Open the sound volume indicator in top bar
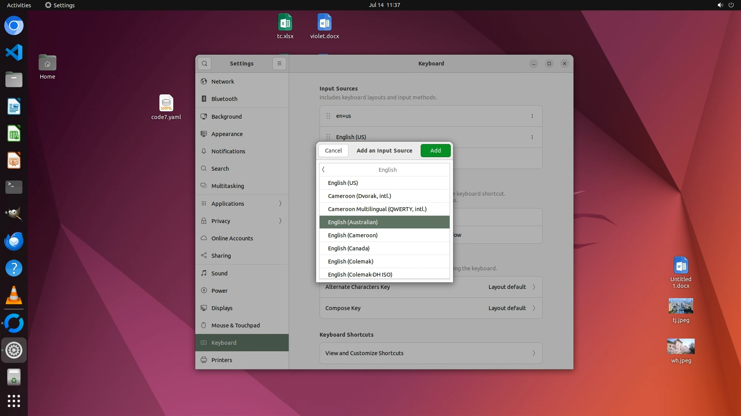 coord(720,5)
